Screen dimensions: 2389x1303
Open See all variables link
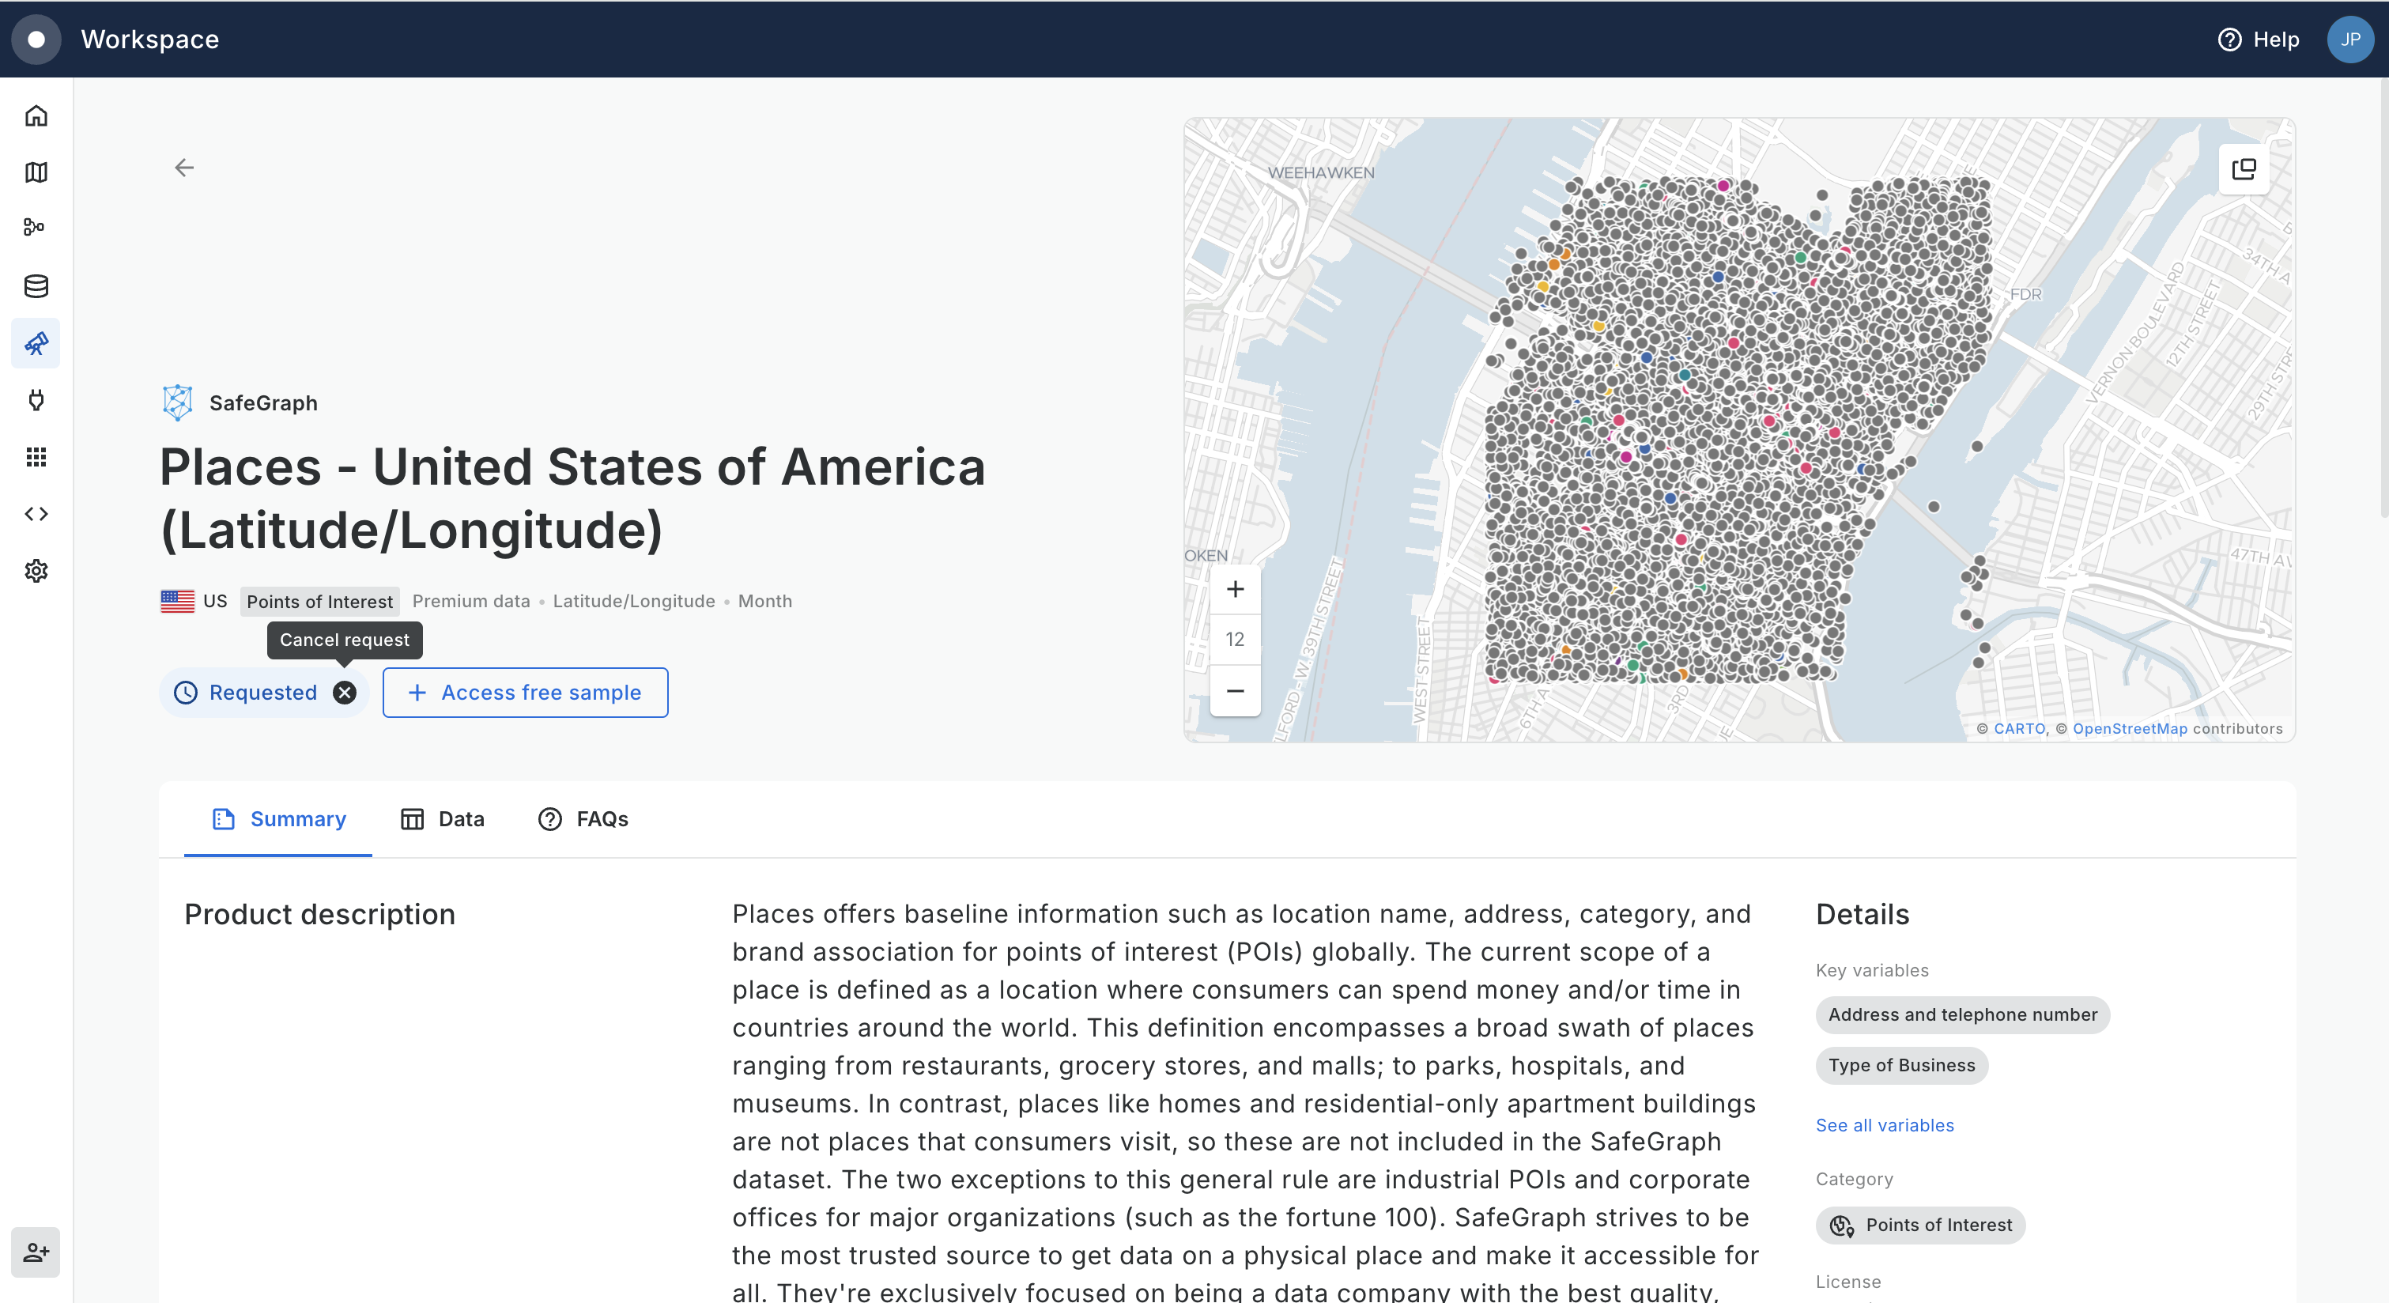point(1885,1125)
